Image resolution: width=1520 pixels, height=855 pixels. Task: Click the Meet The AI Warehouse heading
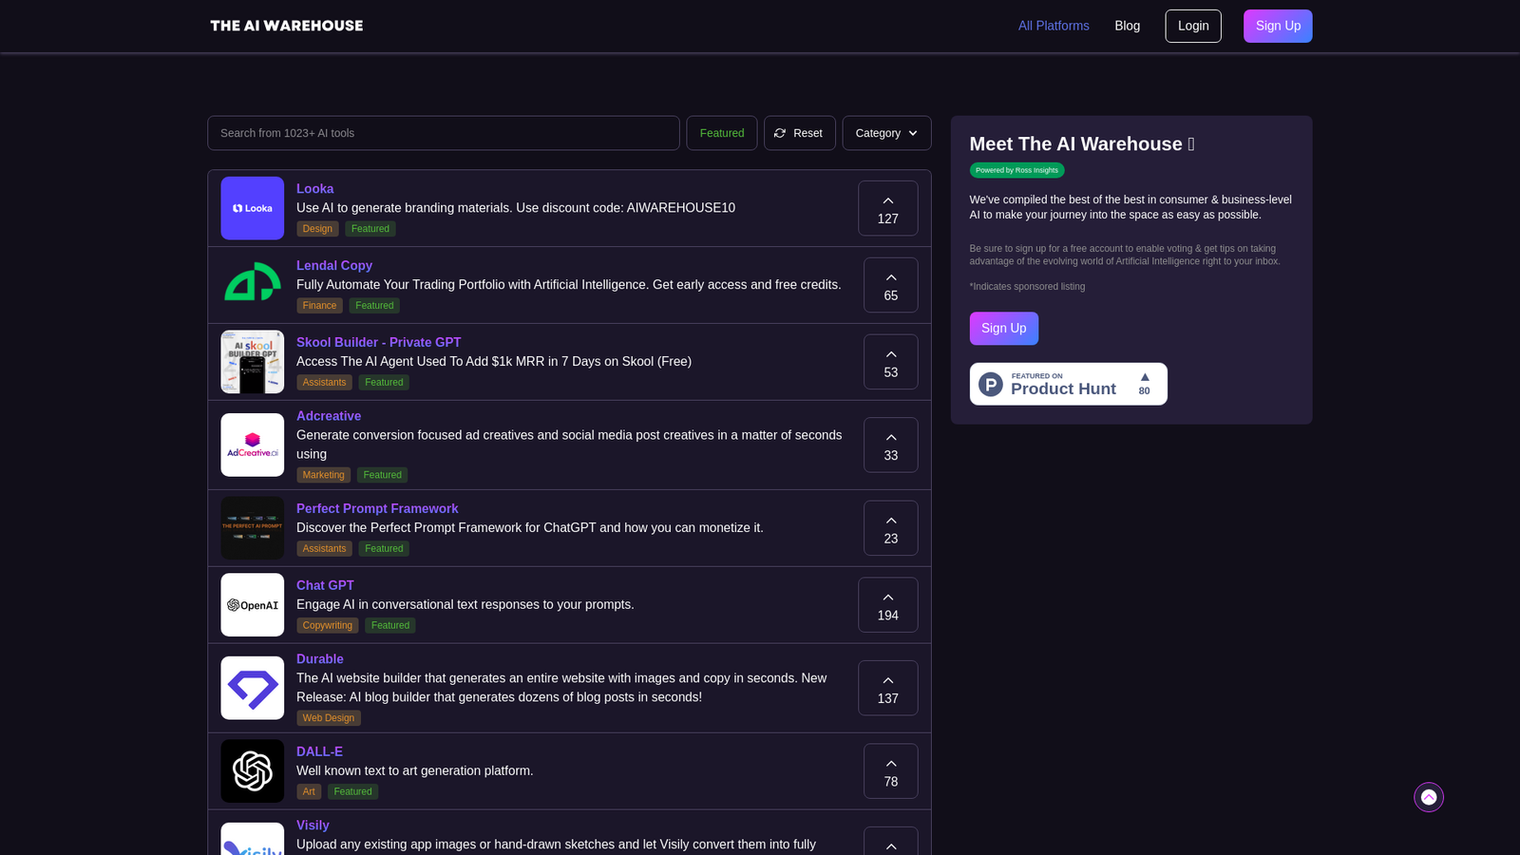pos(1082,144)
